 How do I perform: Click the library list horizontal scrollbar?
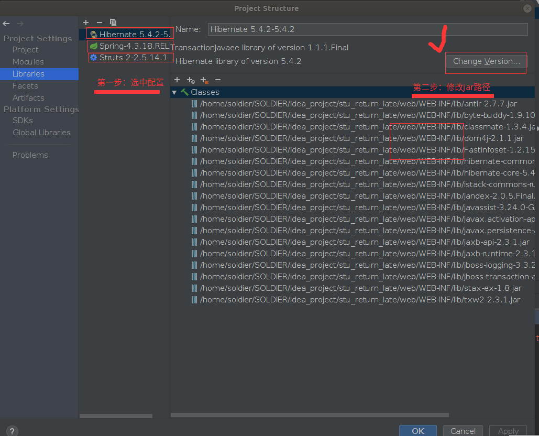pos(116,416)
